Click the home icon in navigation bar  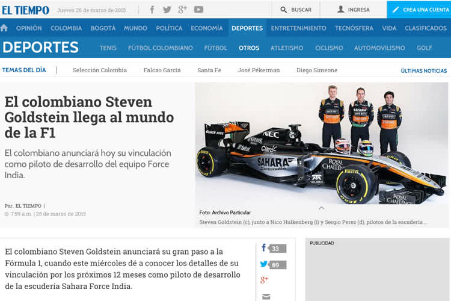click(x=5, y=28)
